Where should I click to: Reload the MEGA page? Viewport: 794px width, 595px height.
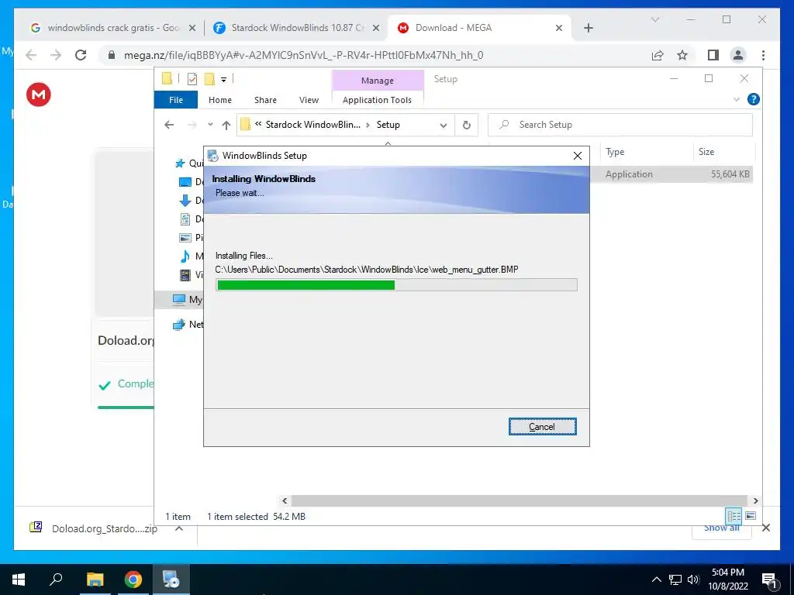click(81, 55)
